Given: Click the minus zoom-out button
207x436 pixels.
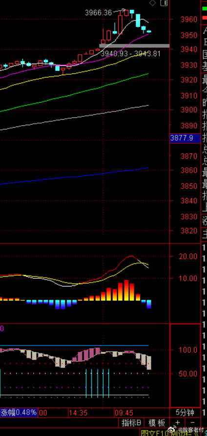Looking at the screenshot, I should click(192, 423).
